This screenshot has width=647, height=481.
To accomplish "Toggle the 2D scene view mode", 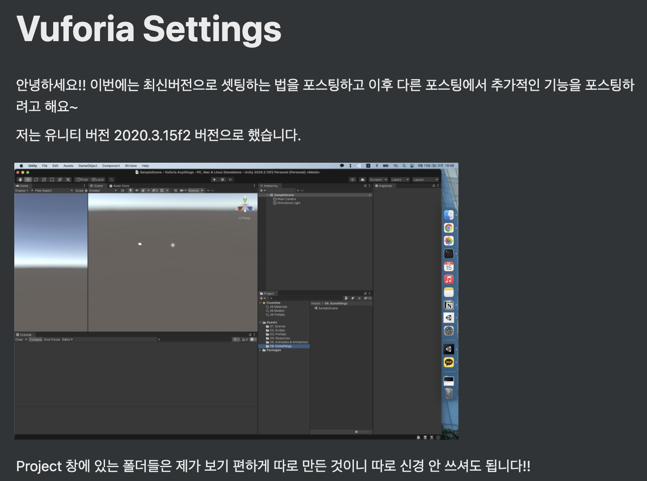I will click(x=122, y=190).
